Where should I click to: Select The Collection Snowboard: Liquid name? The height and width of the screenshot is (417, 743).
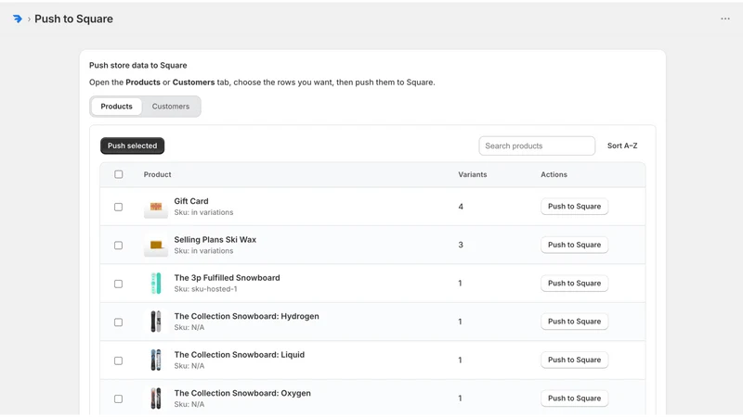point(240,355)
